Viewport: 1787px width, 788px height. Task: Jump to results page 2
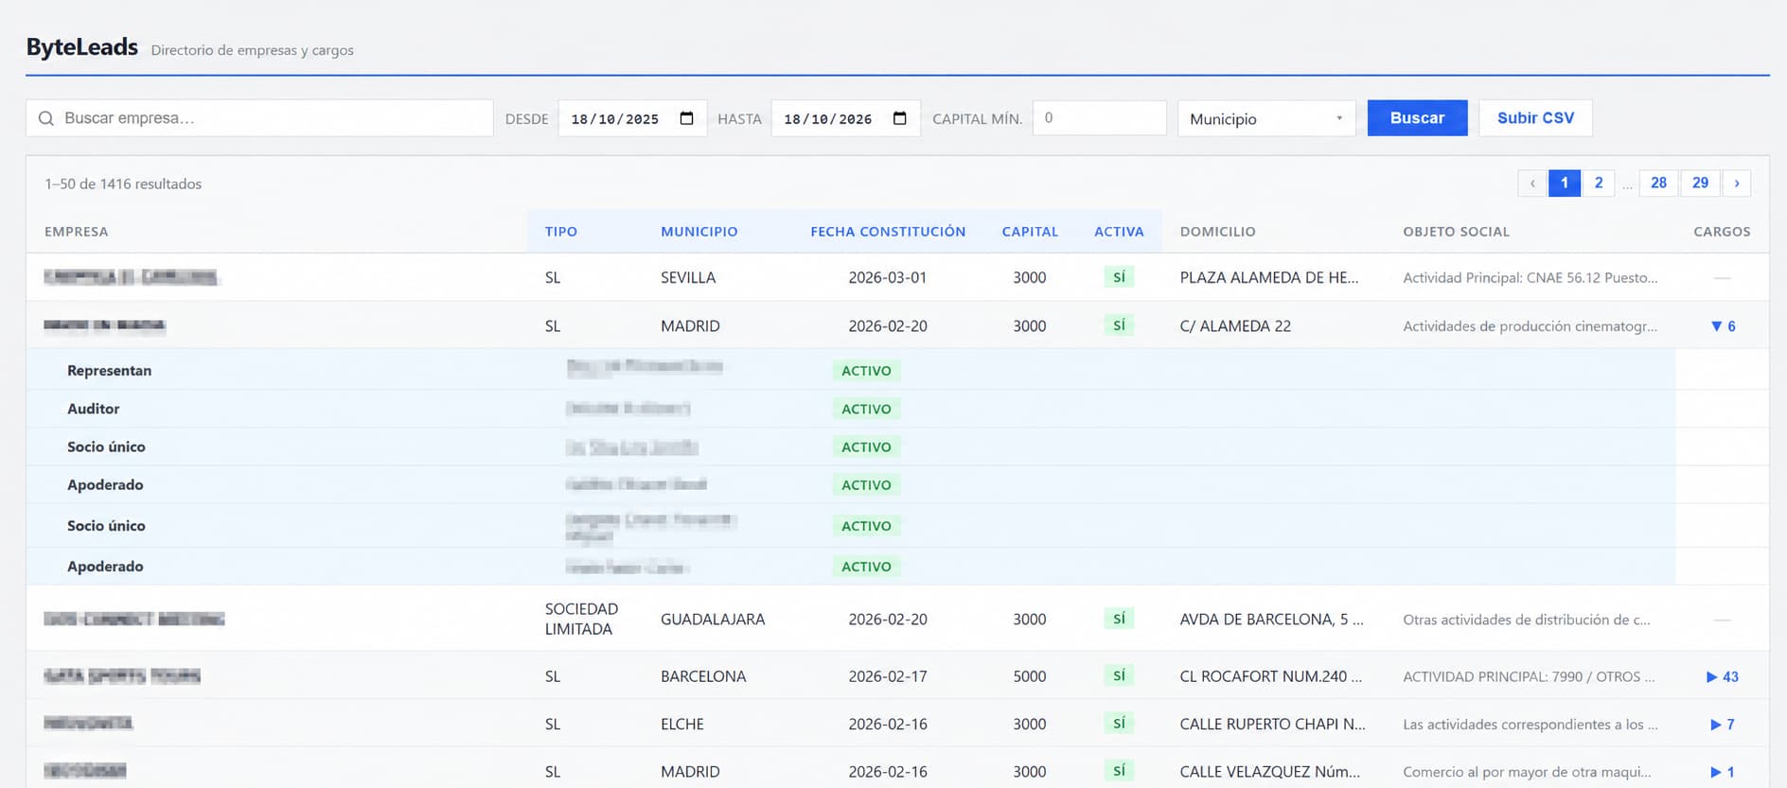click(1599, 183)
